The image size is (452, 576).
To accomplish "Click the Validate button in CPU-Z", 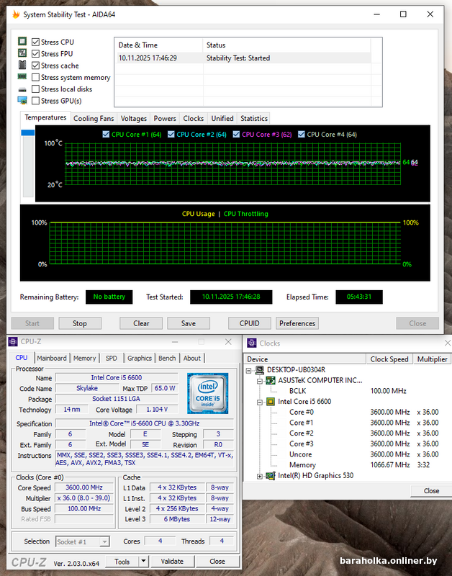I will pos(172,562).
